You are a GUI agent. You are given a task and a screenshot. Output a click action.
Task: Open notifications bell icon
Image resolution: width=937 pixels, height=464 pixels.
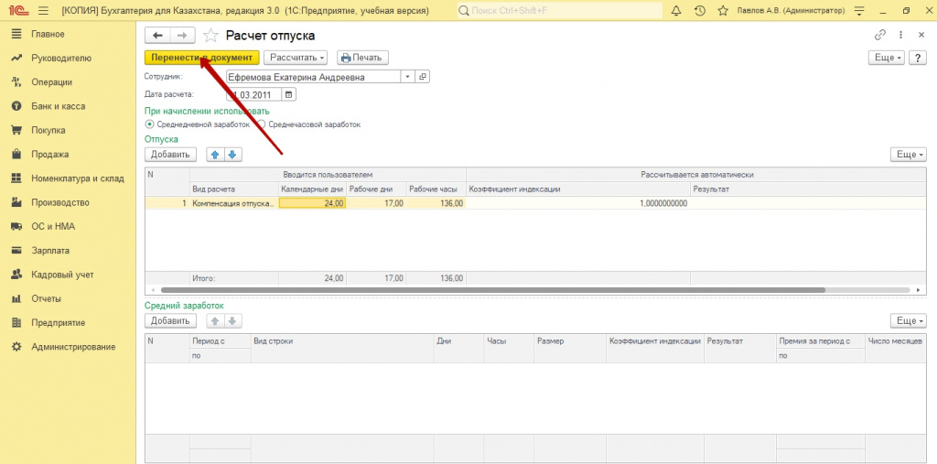tap(676, 10)
